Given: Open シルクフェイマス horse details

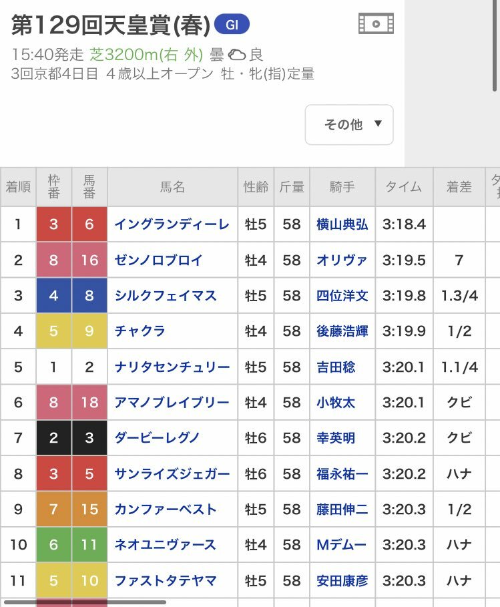Looking at the screenshot, I should pyautogui.click(x=166, y=296).
